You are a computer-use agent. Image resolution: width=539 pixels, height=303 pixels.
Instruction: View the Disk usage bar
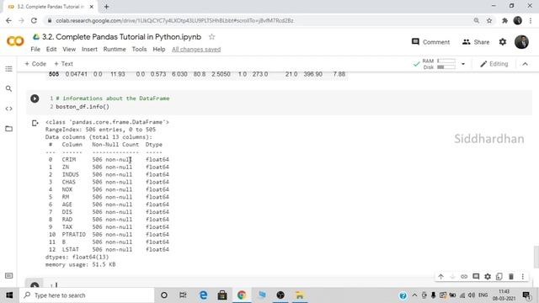click(x=446, y=67)
